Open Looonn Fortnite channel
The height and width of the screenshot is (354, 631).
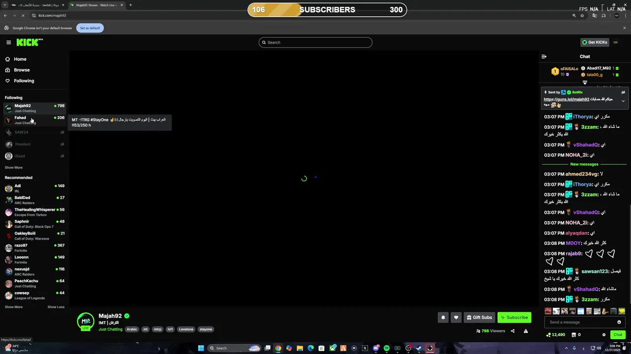tap(35, 260)
